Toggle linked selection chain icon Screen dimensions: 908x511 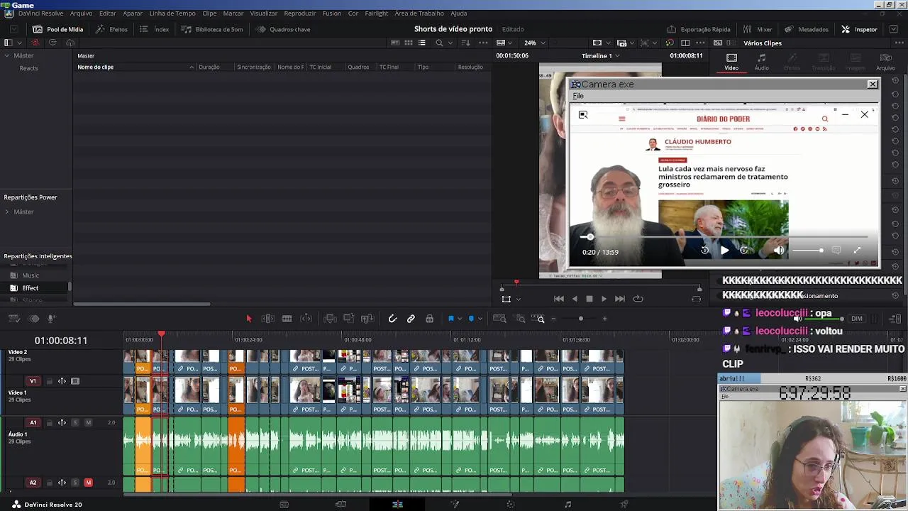click(x=411, y=319)
